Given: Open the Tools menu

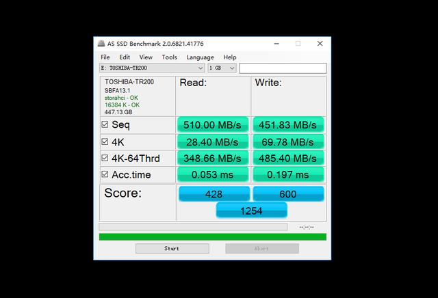Looking at the screenshot, I should [170, 57].
